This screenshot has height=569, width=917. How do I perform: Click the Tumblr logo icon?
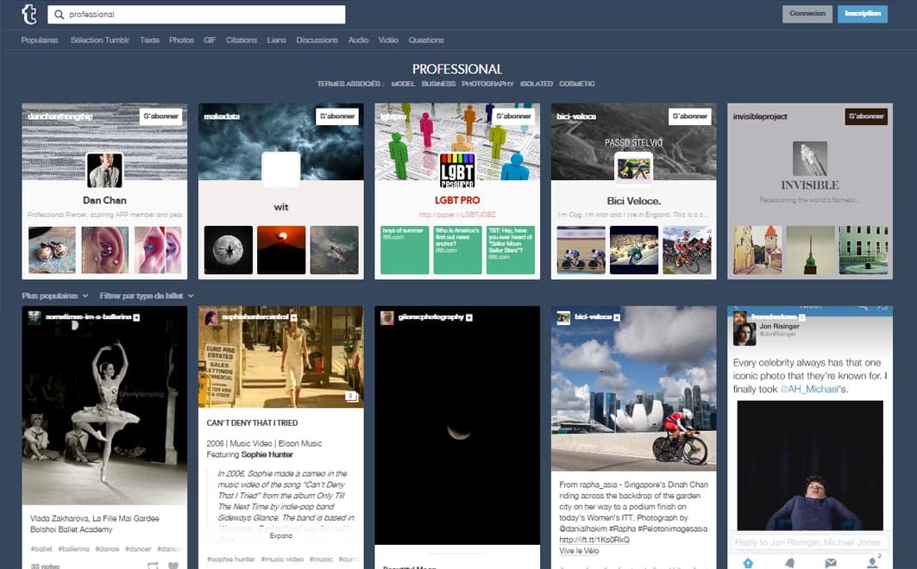point(29,14)
